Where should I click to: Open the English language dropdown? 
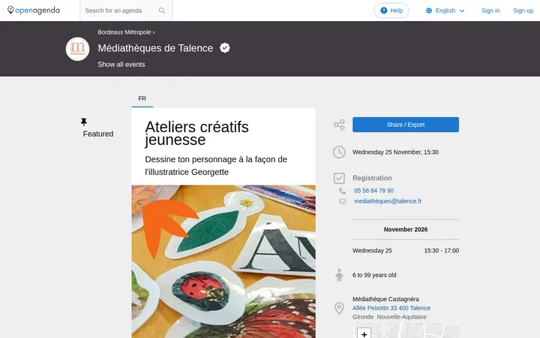click(x=445, y=11)
